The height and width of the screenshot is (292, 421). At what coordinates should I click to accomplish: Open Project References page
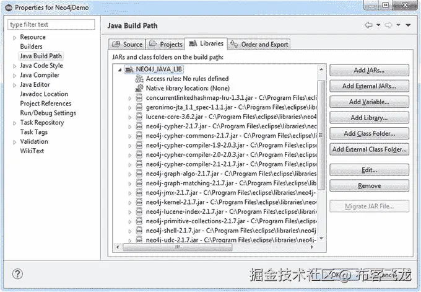[46, 104]
